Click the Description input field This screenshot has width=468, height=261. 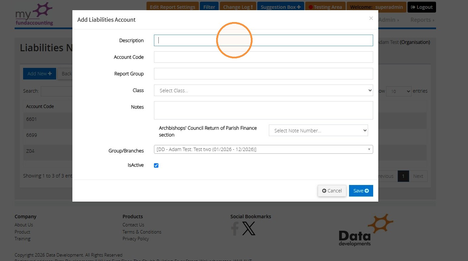tap(263, 40)
